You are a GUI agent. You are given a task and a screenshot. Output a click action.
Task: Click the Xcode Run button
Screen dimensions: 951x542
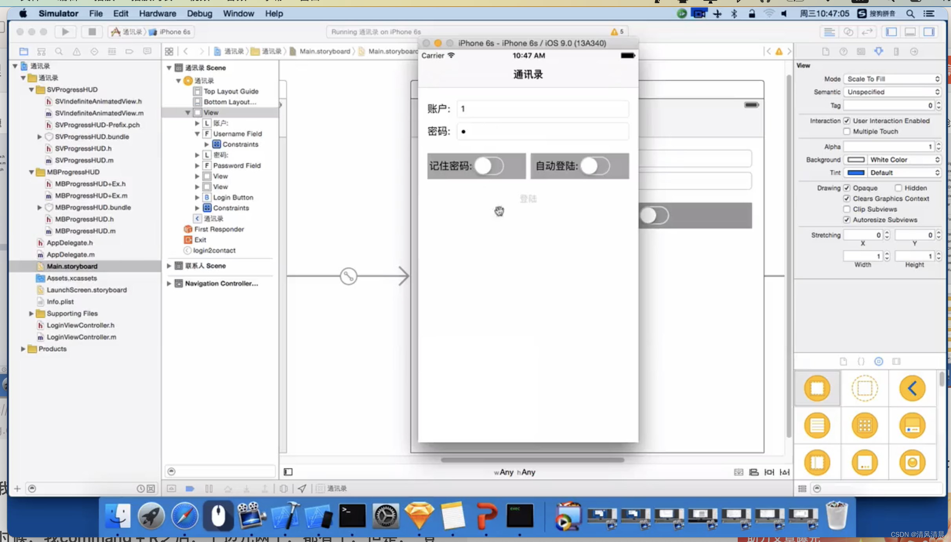pos(65,32)
